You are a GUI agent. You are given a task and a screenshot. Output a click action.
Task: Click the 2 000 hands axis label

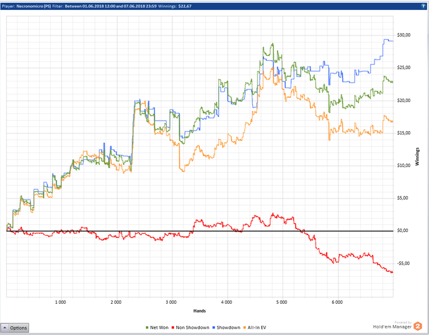click(x=116, y=302)
